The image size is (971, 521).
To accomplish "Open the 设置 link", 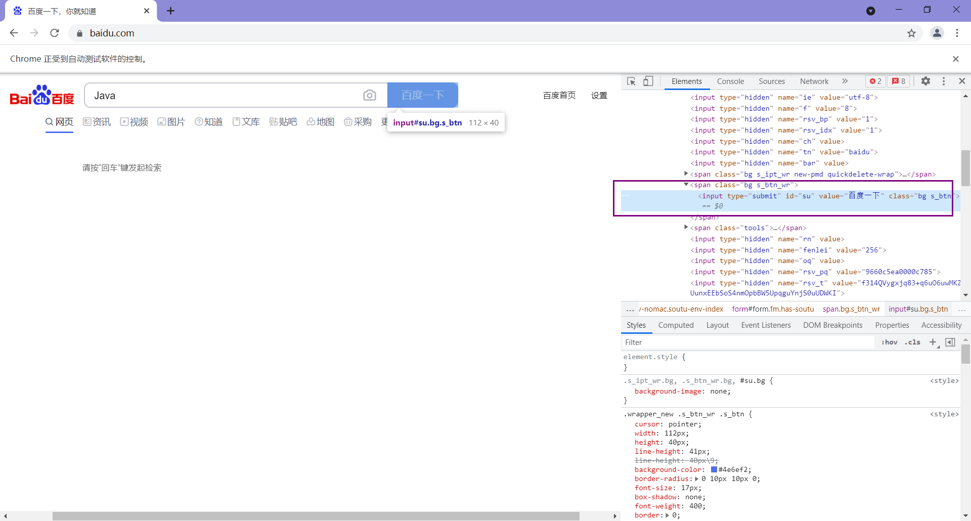I will coord(599,96).
